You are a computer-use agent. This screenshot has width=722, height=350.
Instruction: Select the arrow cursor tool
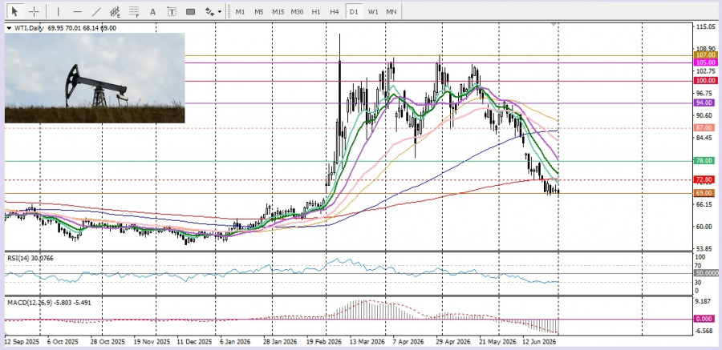pyautogui.click(x=14, y=11)
